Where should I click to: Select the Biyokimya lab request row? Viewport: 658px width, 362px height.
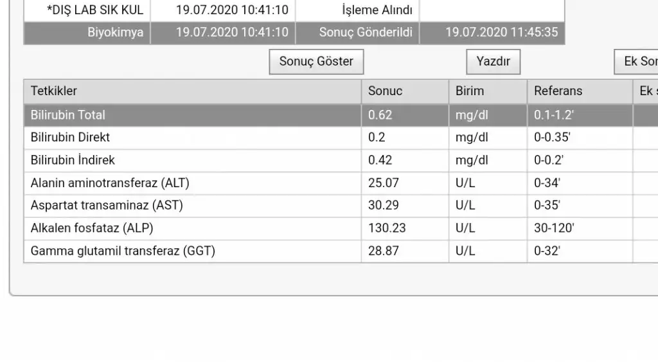click(x=294, y=33)
